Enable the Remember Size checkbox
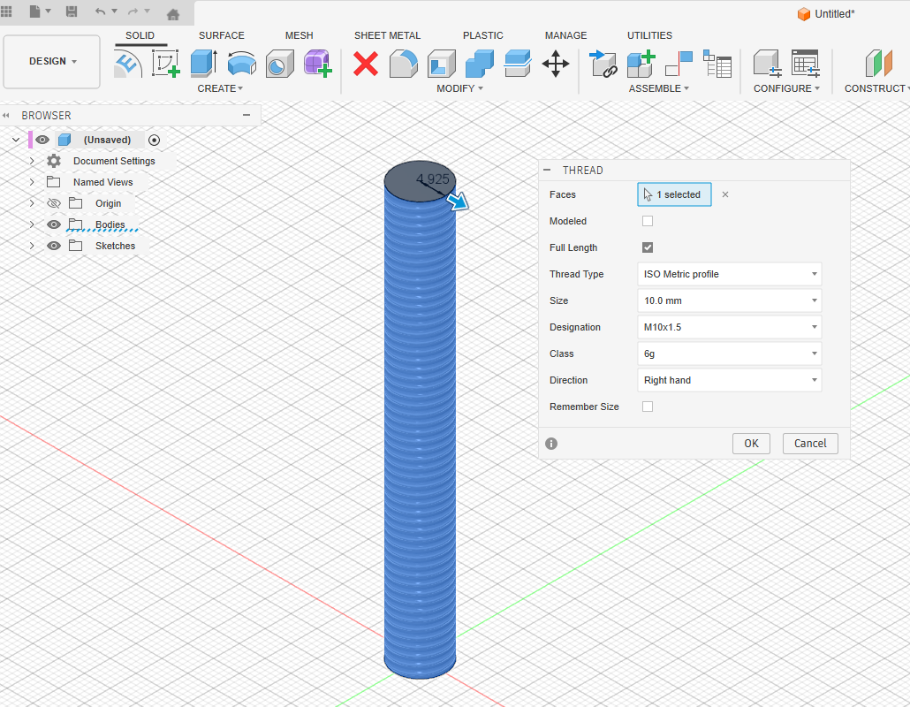Image resolution: width=910 pixels, height=707 pixels. (x=648, y=407)
